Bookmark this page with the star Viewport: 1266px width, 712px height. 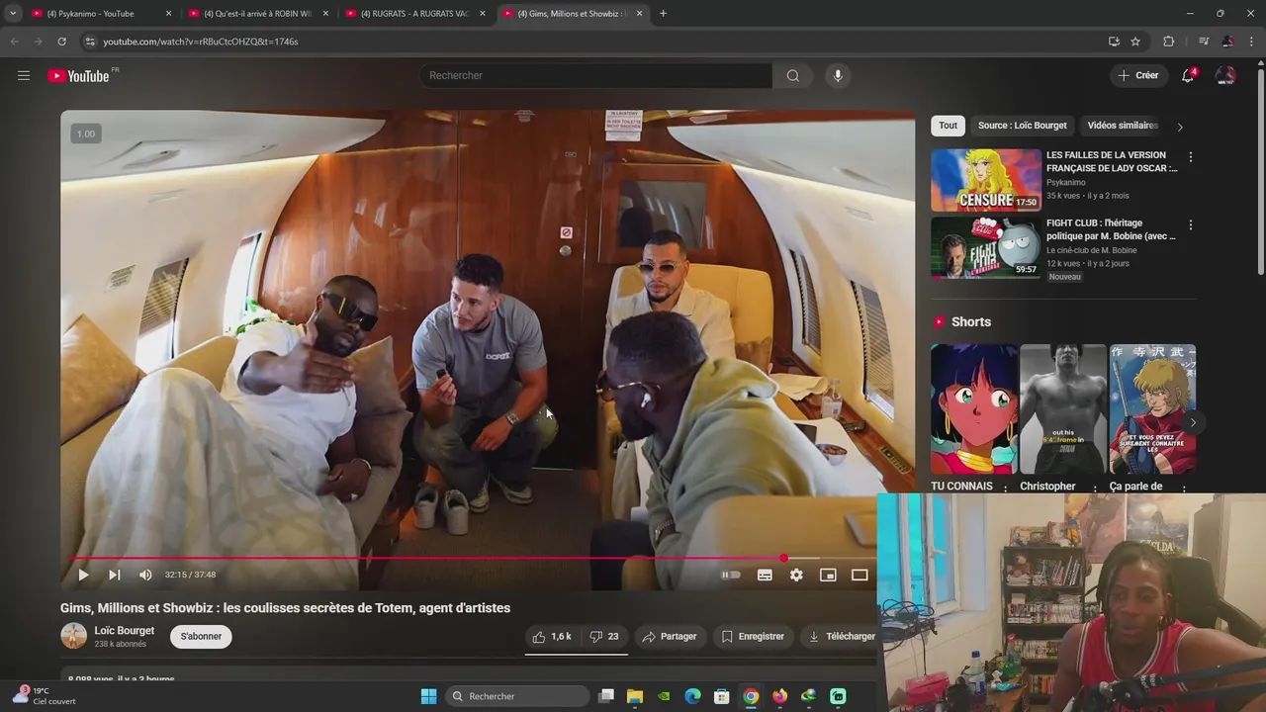(x=1135, y=42)
